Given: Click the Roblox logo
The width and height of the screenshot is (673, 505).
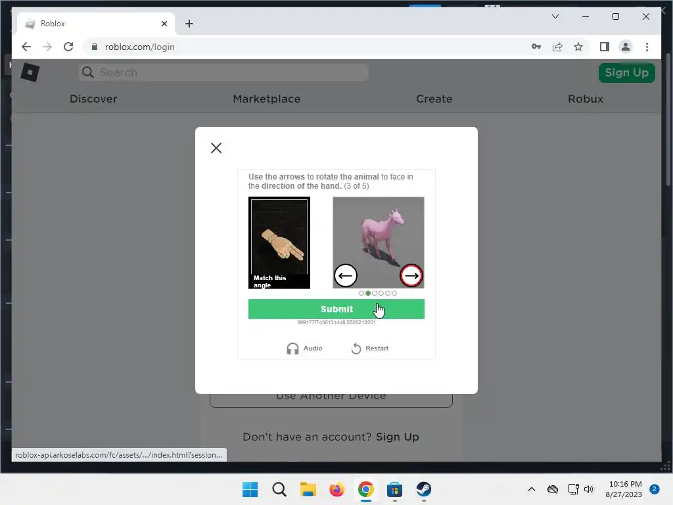Looking at the screenshot, I should pos(30,72).
